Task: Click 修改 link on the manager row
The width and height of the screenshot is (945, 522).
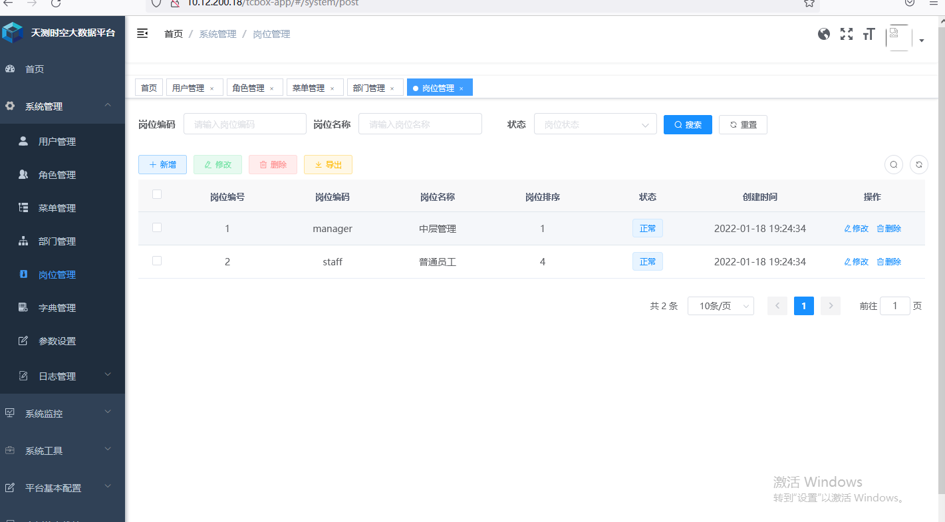Action: [x=856, y=228]
